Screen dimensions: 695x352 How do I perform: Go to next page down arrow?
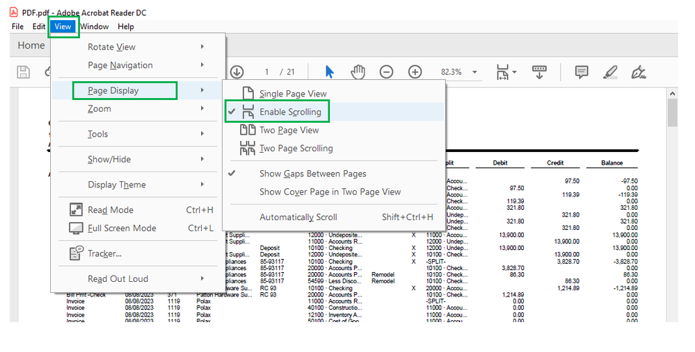click(x=237, y=72)
